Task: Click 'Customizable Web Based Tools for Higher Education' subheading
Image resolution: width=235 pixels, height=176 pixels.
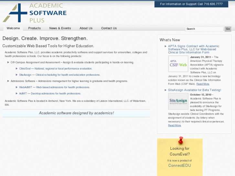Action: [48, 46]
